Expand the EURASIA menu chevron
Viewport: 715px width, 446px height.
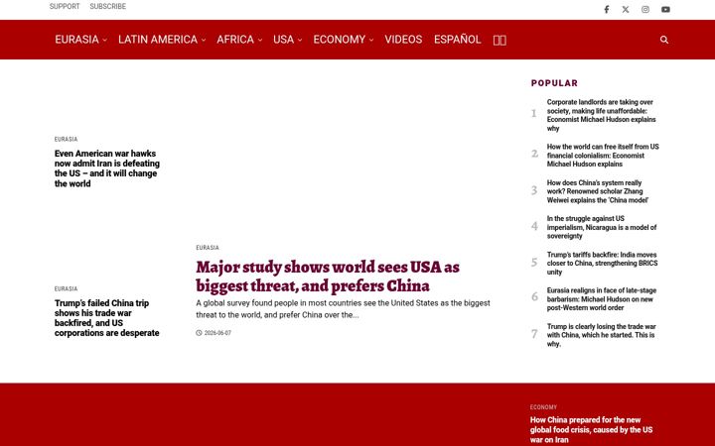(105, 40)
